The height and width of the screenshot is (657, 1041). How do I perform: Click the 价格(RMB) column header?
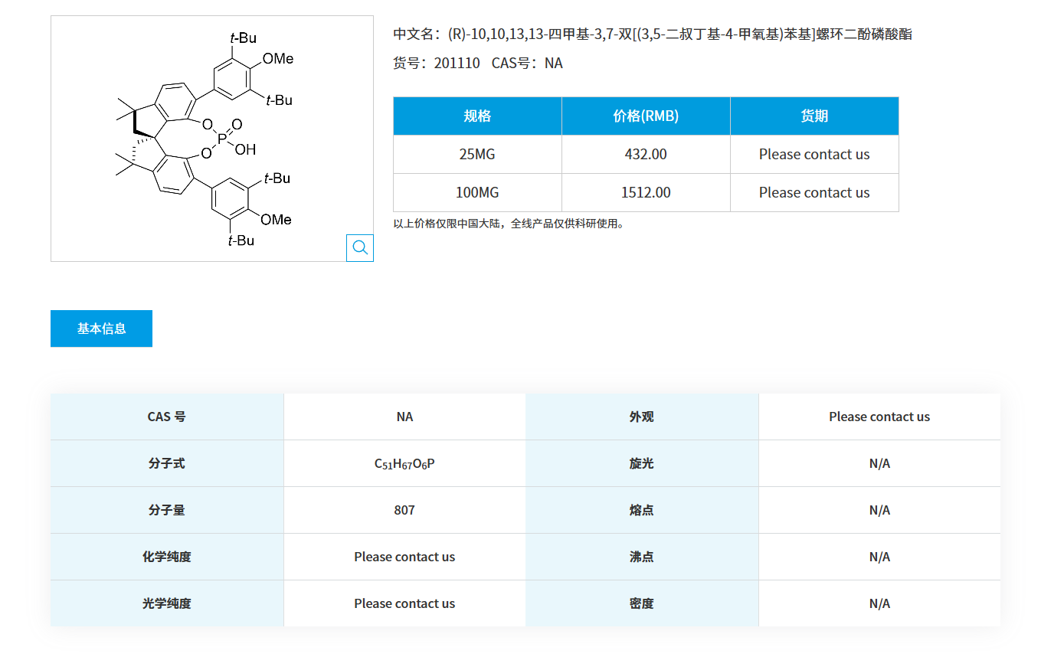[646, 116]
